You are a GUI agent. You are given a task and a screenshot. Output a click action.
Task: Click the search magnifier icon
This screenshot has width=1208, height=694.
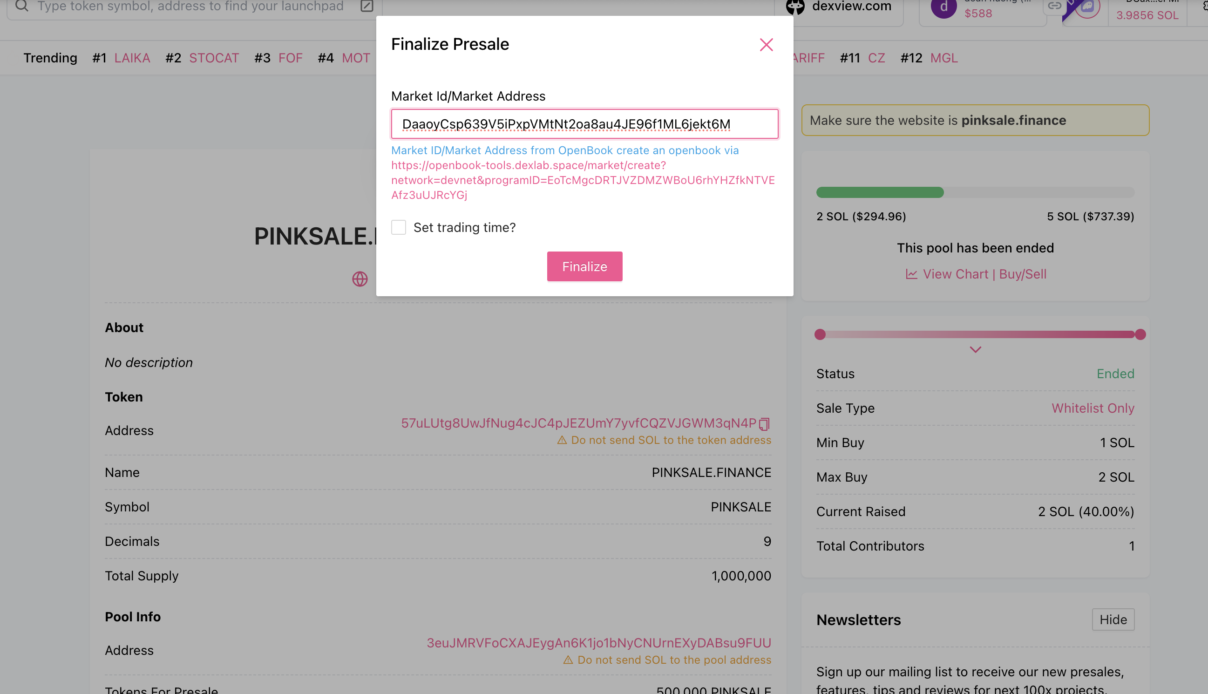point(22,6)
